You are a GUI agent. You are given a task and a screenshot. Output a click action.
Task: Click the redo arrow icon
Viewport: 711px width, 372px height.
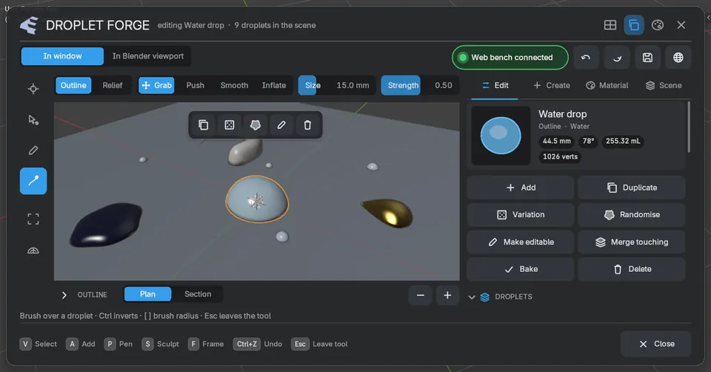[x=617, y=58]
